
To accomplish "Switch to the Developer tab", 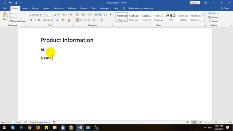I will tap(105, 8).
